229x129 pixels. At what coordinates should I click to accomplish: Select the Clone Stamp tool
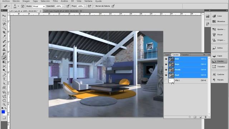coord(4,49)
